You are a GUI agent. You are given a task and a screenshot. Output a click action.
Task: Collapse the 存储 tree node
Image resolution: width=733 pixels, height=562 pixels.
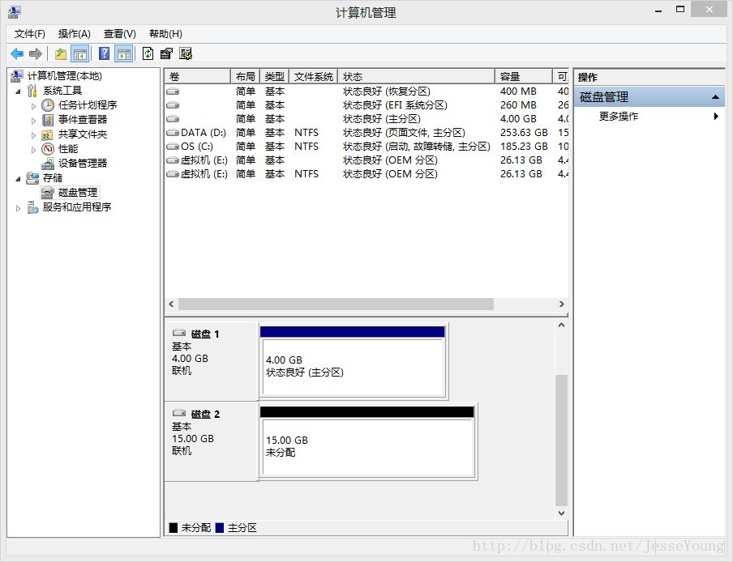pyautogui.click(x=18, y=179)
